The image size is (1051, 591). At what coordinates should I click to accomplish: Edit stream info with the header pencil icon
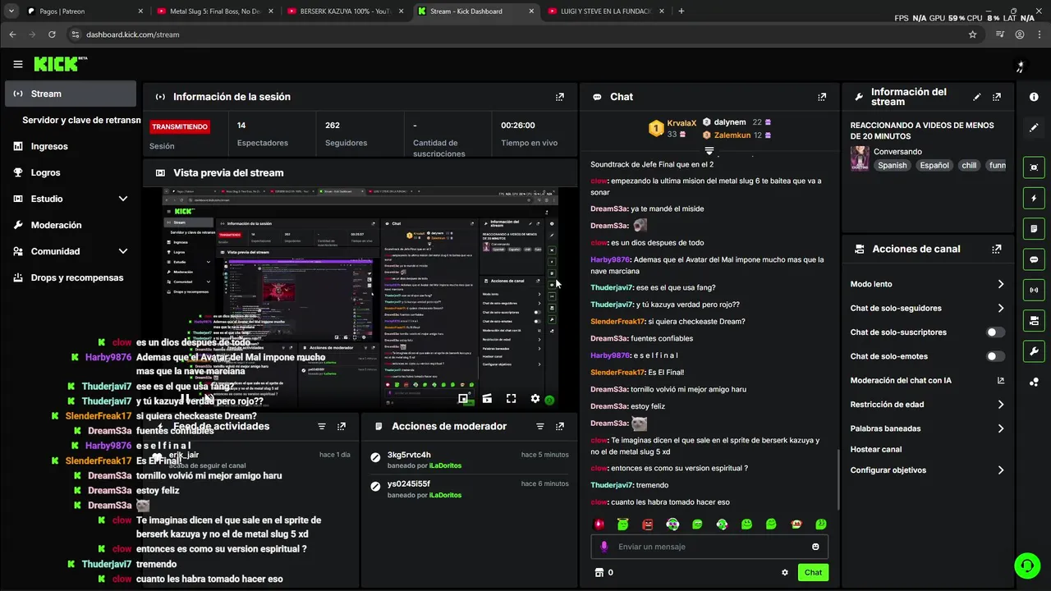[x=977, y=97]
